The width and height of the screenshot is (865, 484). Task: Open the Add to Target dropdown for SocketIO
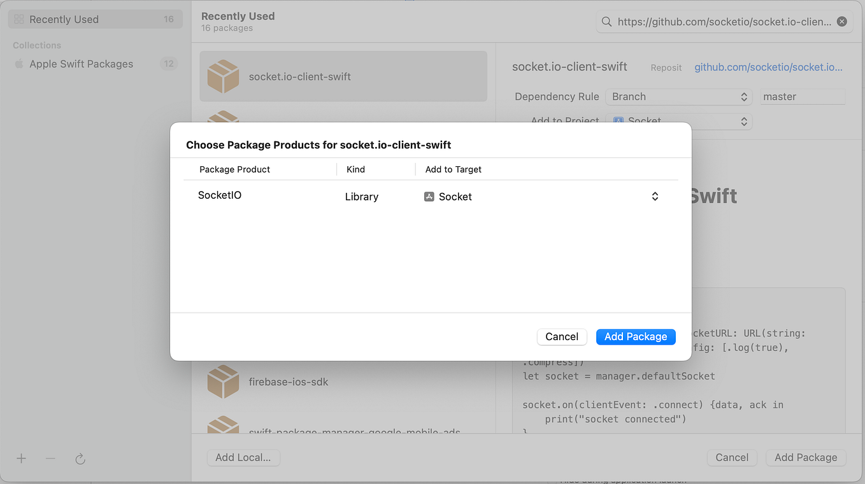click(654, 197)
